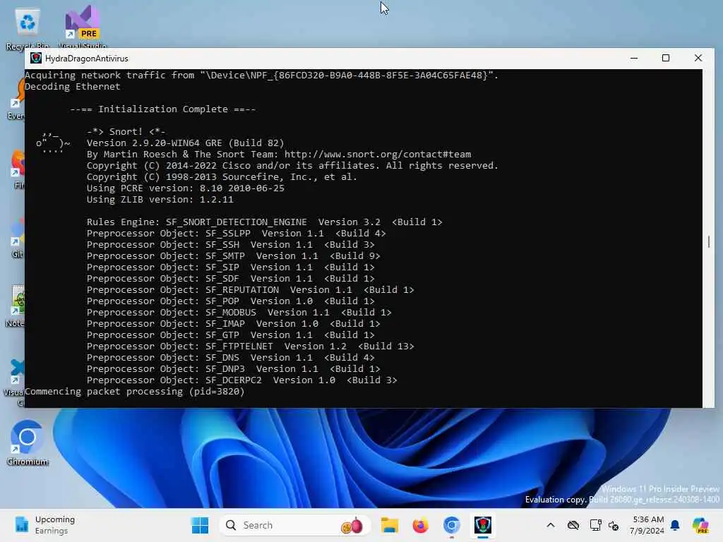Open notifications bell icon

(x=675, y=525)
